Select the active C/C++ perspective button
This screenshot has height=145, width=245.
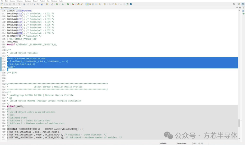point(243,4)
